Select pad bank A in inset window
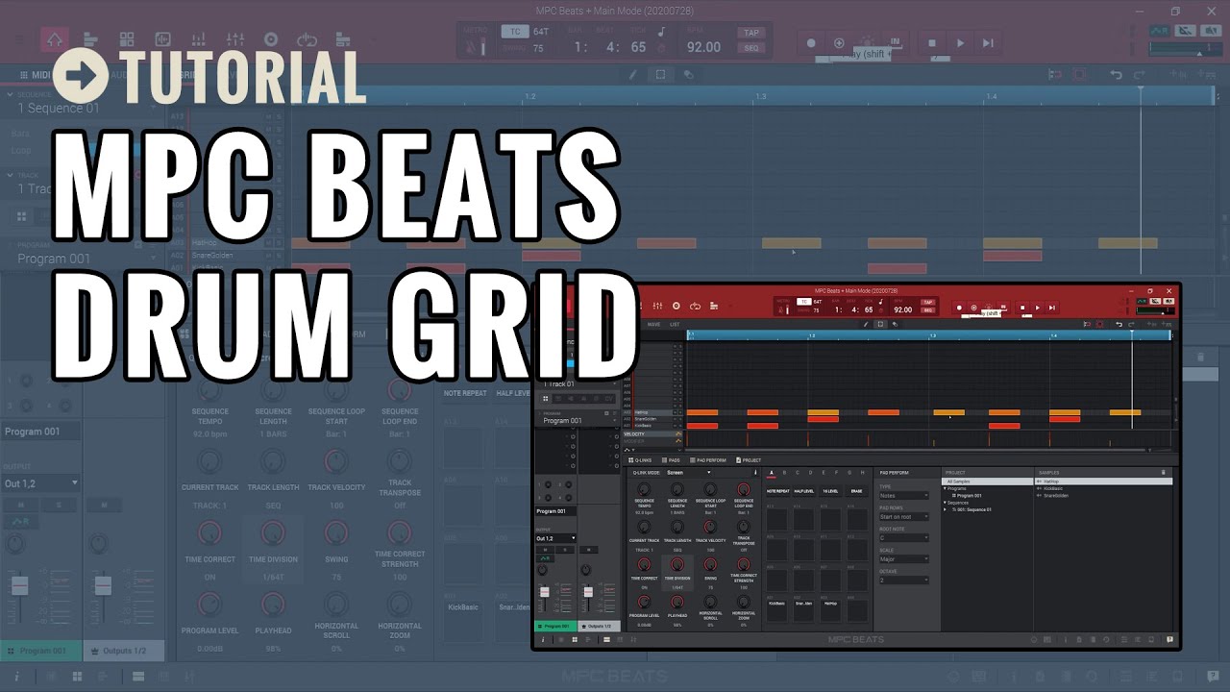1230x692 pixels. click(x=772, y=473)
